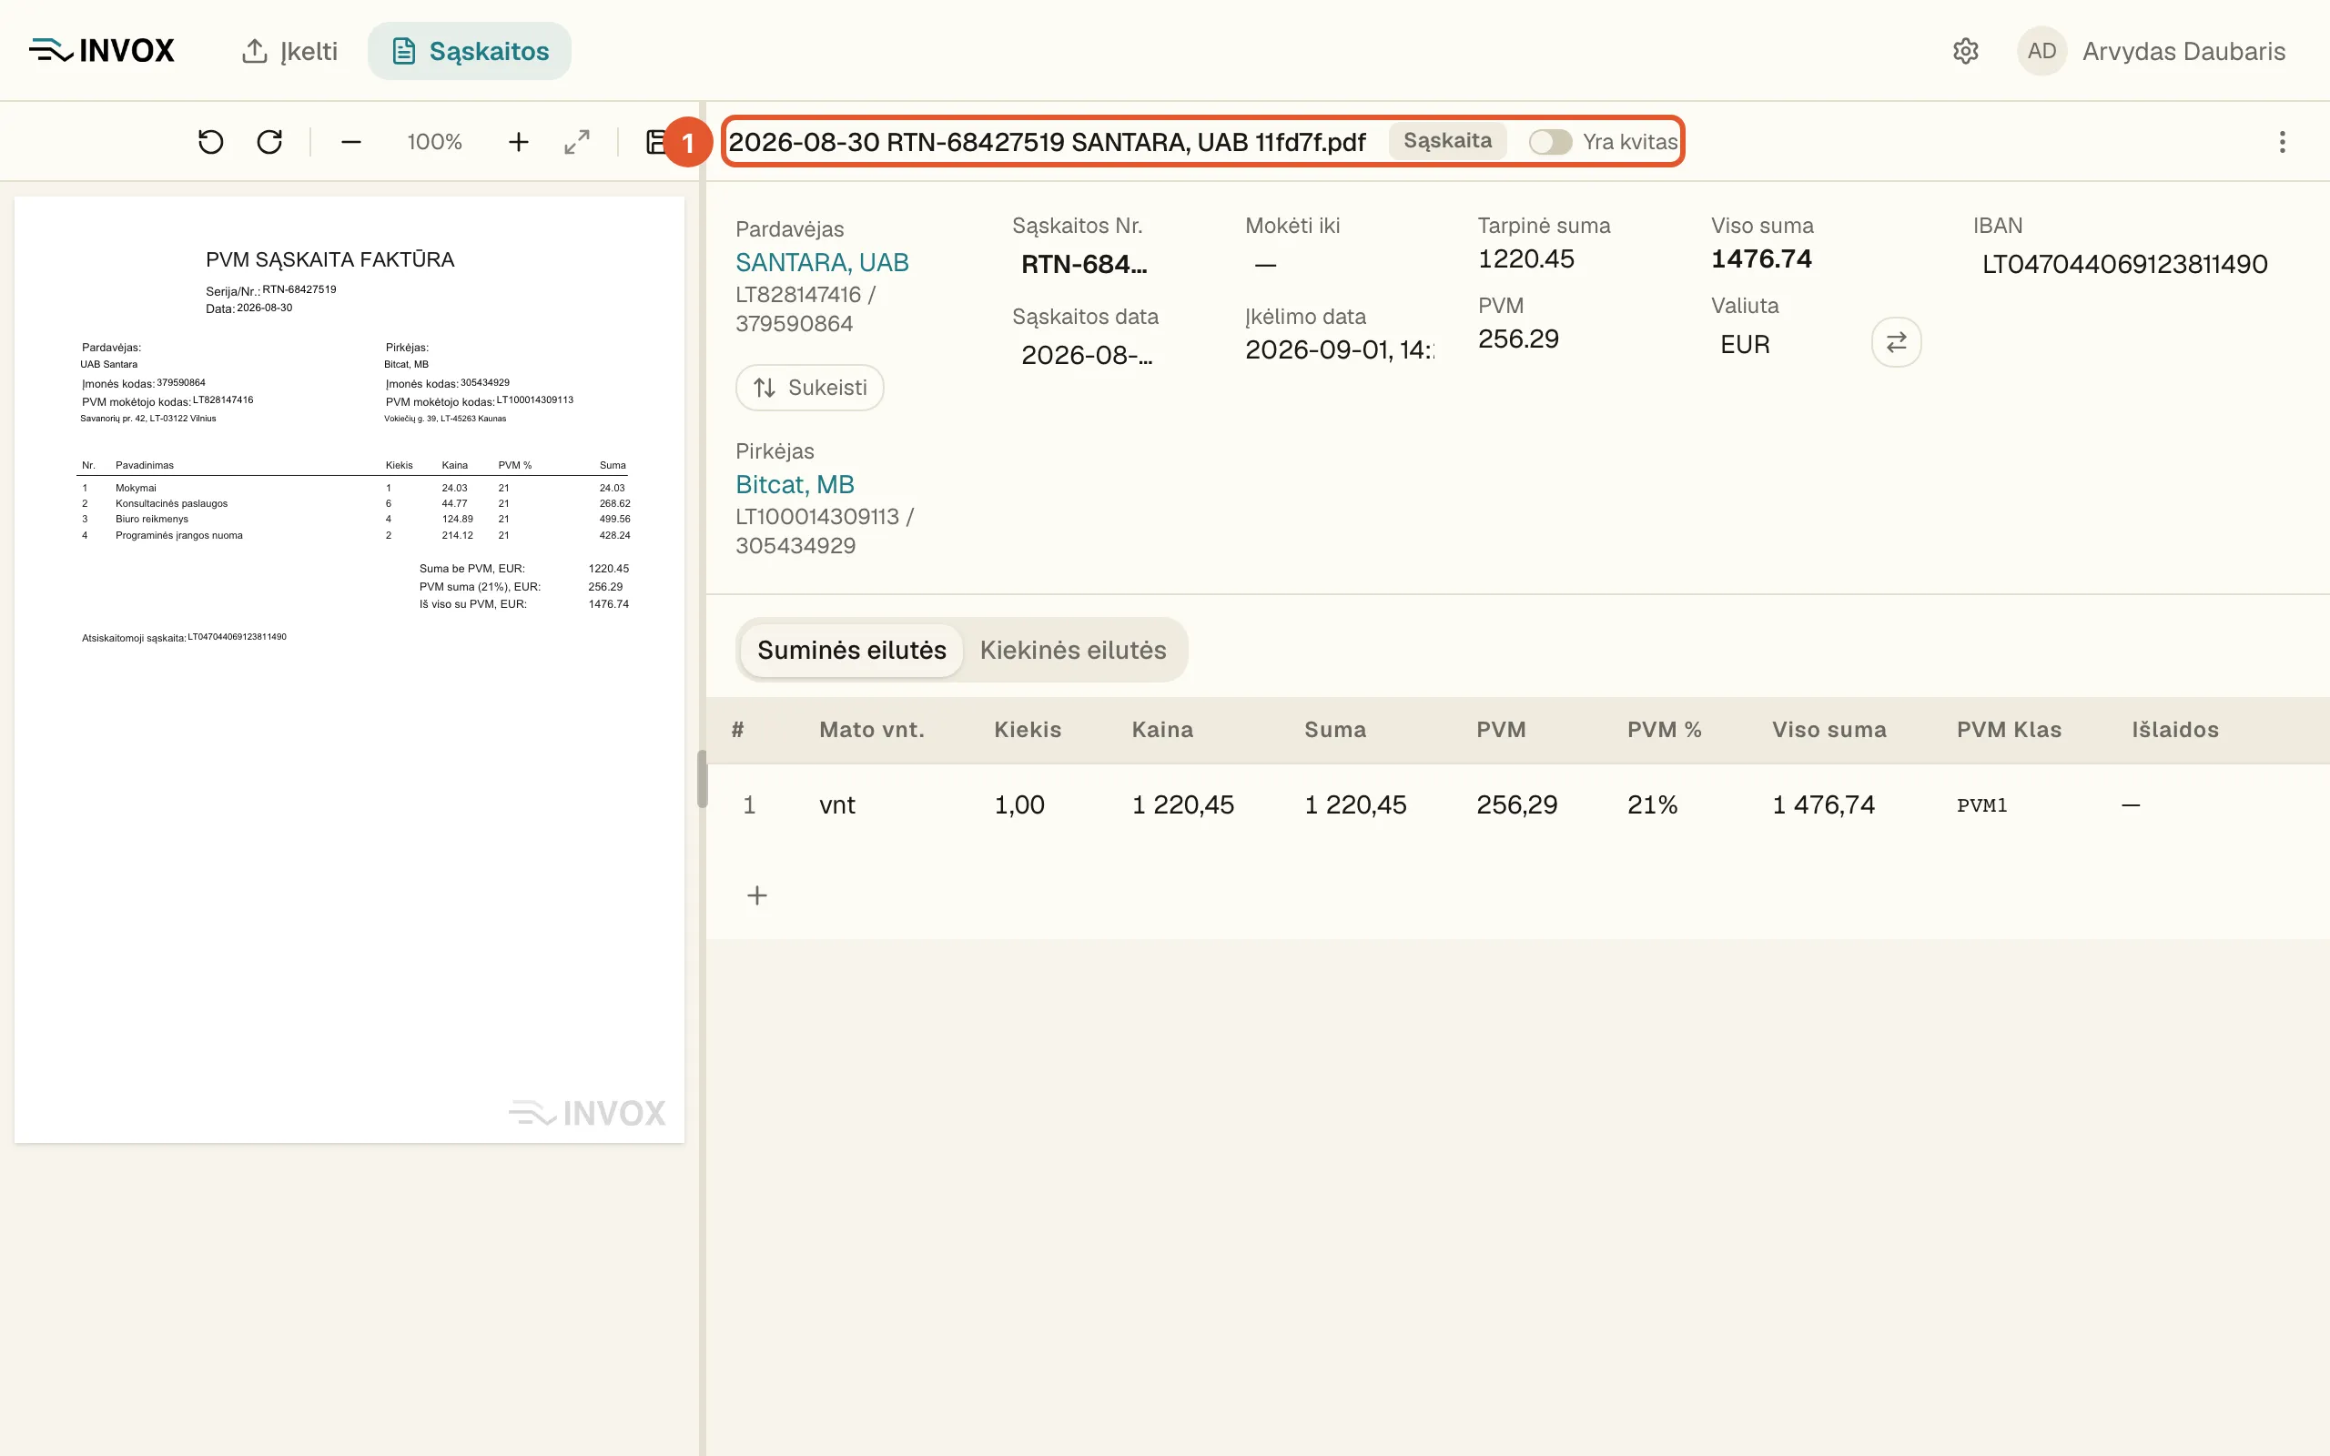Click the vnt unit cell
The width and height of the screenshot is (2330, 1456).
click(x=836, y=805)
